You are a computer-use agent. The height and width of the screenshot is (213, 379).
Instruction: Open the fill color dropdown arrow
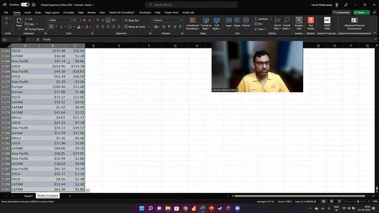click(x=82, y=27)
